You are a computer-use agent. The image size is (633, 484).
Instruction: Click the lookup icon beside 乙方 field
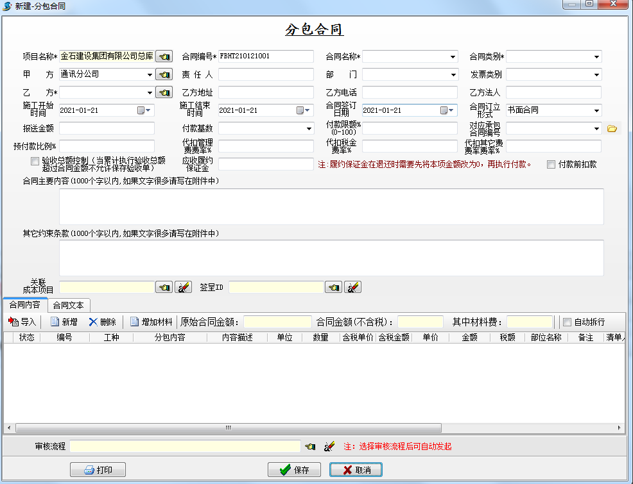pyautogui.click(x=164, y=92)
